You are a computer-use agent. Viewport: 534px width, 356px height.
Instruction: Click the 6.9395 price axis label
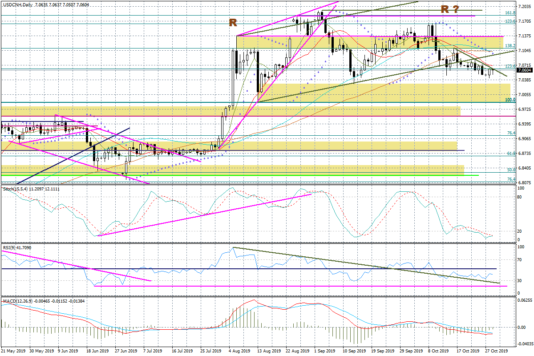524,124
